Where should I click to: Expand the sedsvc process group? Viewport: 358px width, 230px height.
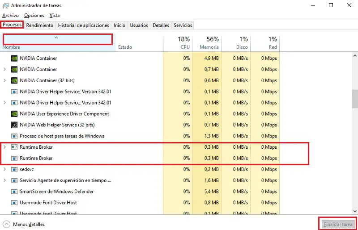click(5, 170)
